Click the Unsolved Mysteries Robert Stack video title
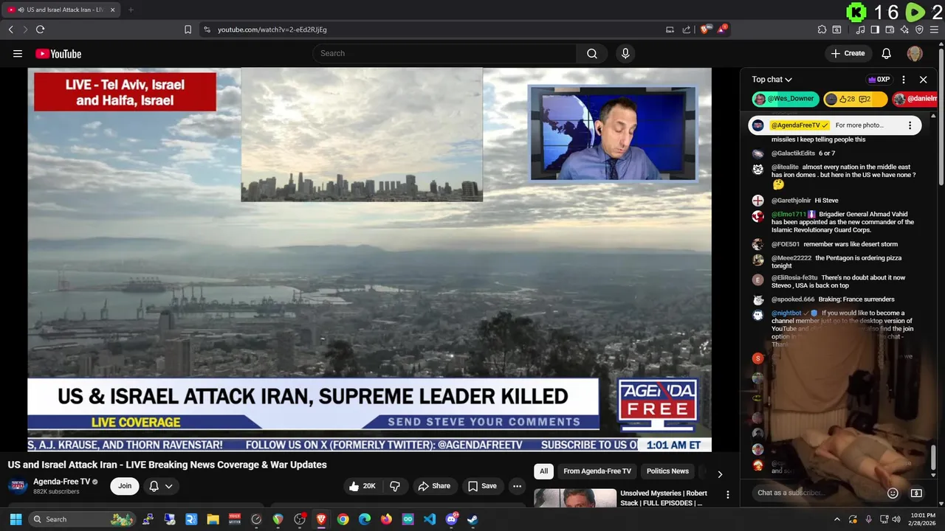This screenshot has height=531, width=945. click(664, 498)
